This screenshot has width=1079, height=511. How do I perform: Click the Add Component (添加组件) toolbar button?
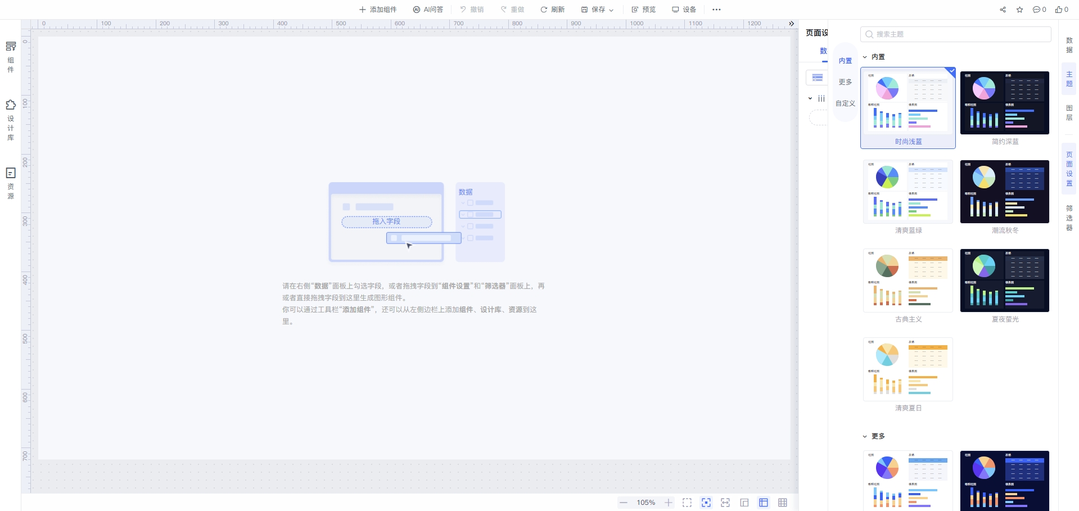(x=378, y=10)
